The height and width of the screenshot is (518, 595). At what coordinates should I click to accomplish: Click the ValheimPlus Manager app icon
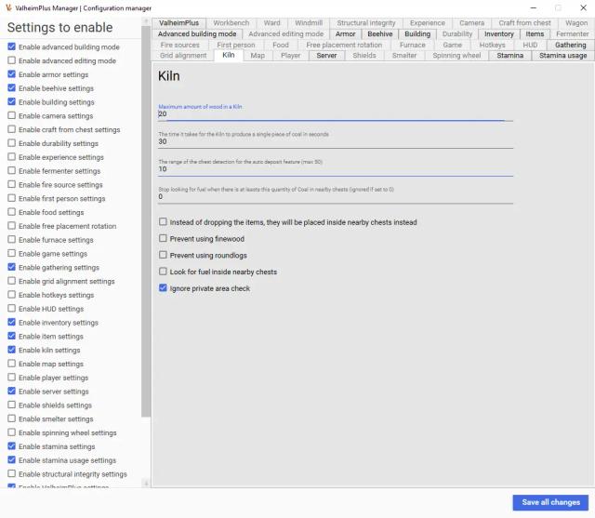pyautogui.click(x=8, y=7)
